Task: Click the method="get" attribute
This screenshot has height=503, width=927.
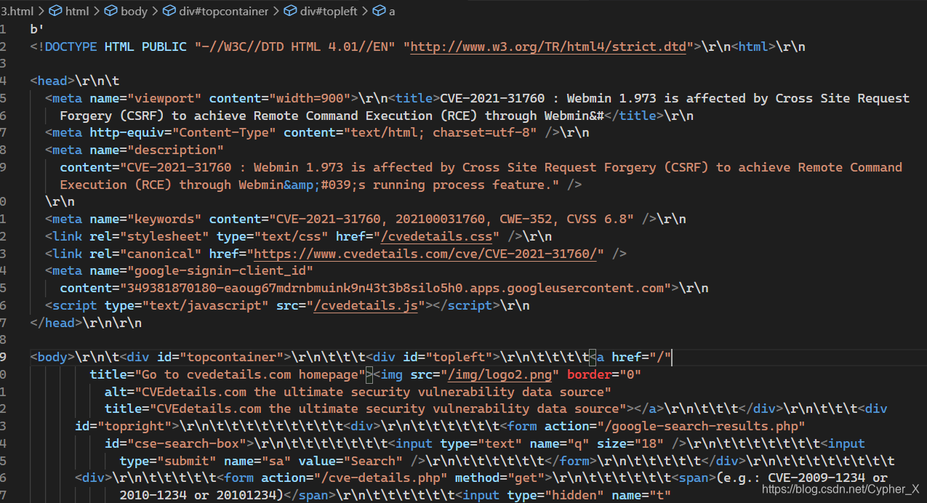Action: (500, 478)
